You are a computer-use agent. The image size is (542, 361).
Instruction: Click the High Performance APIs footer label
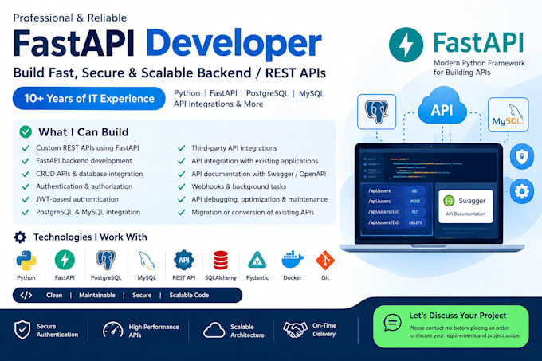click(154, 331)
